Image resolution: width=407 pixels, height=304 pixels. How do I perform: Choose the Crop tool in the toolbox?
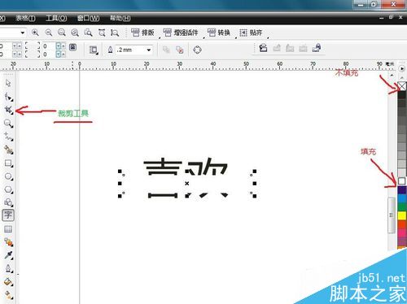[x=8, y=110]
